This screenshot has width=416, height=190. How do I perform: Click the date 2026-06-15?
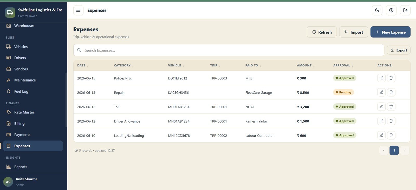coord(86,78)
